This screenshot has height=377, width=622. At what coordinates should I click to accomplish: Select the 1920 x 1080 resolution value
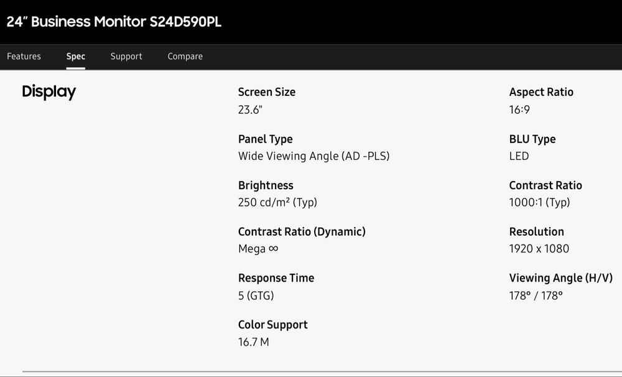539,249
